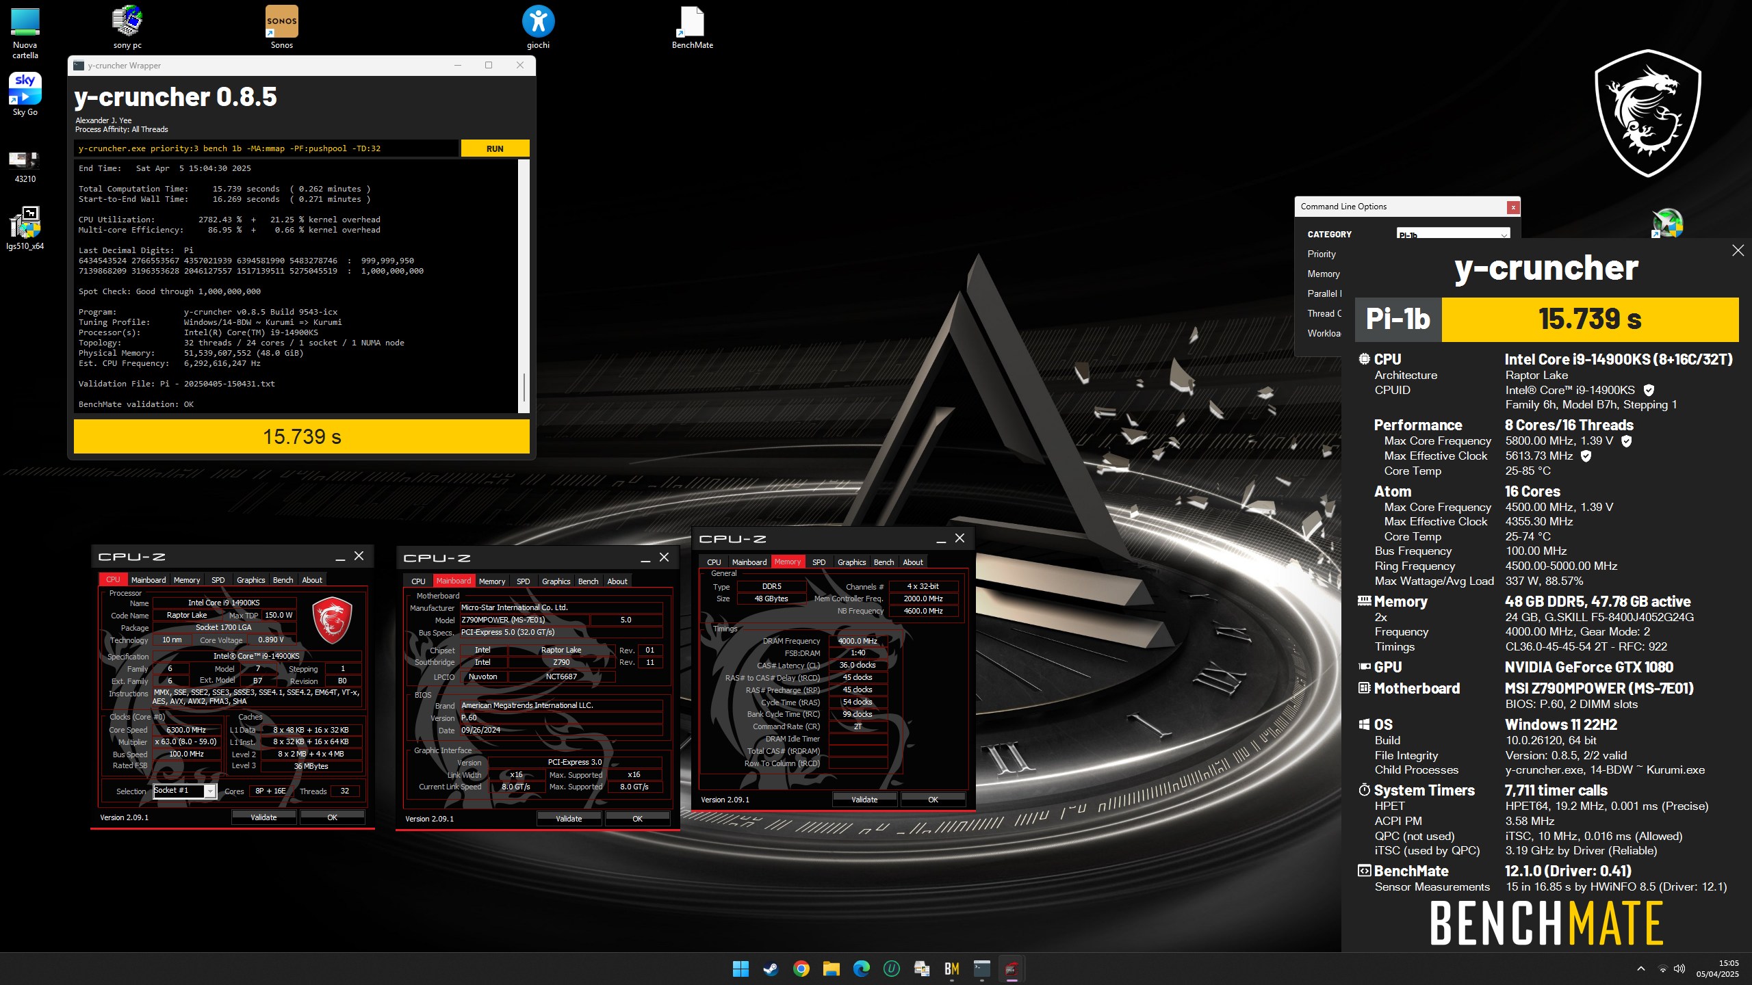Select Mainboard tab in left CPU-Z window
The image size is (1752, 985).
(x=149, y=580)
